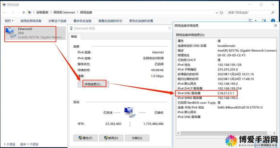The height and width of the screenshot is (148, 280).
Task: Select the 物理地址 row
Action: tap(227, 55)
